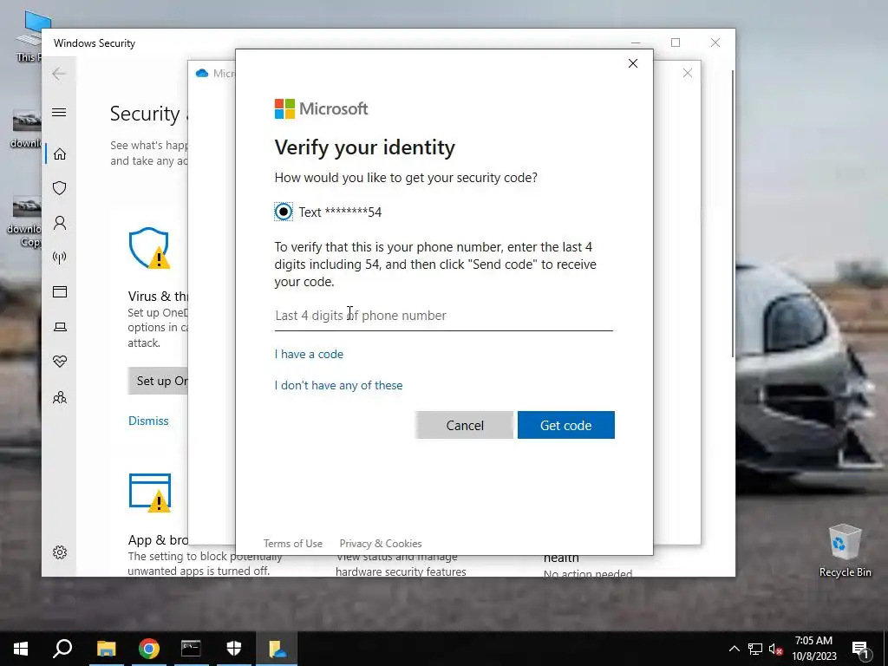
Task: Click the muted volume tray icon
Action: click(x=775, y=649)
